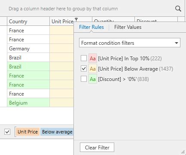Screen dimensions: 186x155
Task: Open the Format condition filters dropdown
Action: click(130, 43)
